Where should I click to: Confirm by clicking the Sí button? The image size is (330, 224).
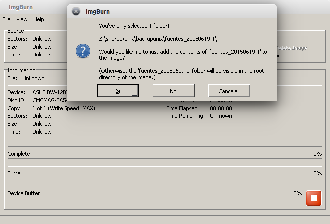pyautogui.click(x=118, y=91)
